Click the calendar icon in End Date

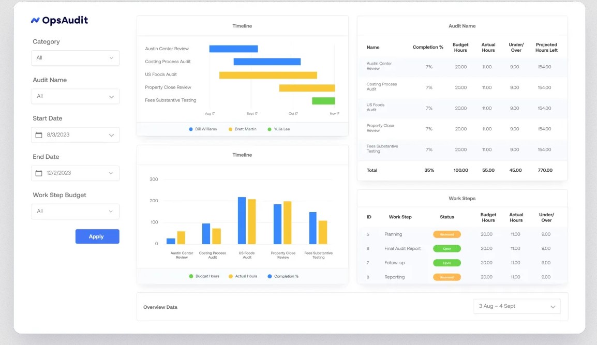(x=39, y=173)
